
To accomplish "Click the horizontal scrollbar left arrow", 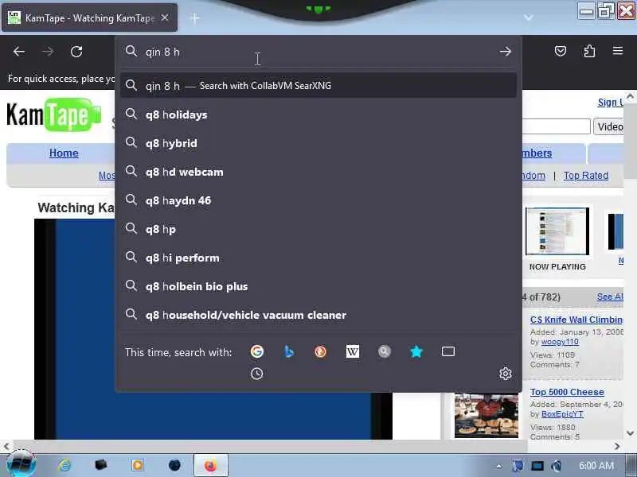I will click(x=6, y=446).
